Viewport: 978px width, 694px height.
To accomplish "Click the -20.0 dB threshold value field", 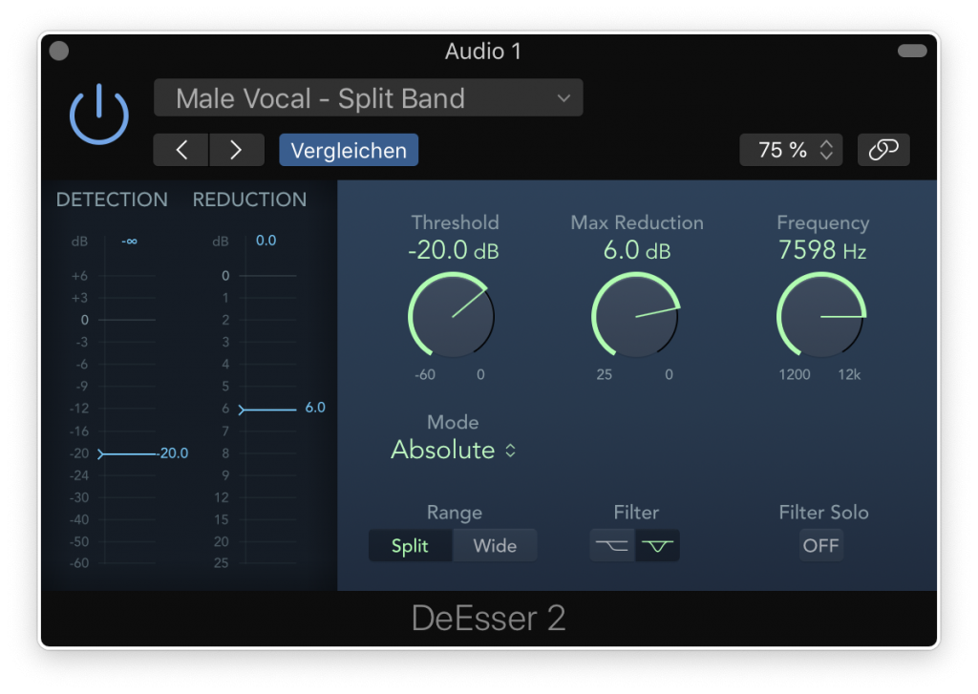I will pyautogui.click(x=454, y=251).
